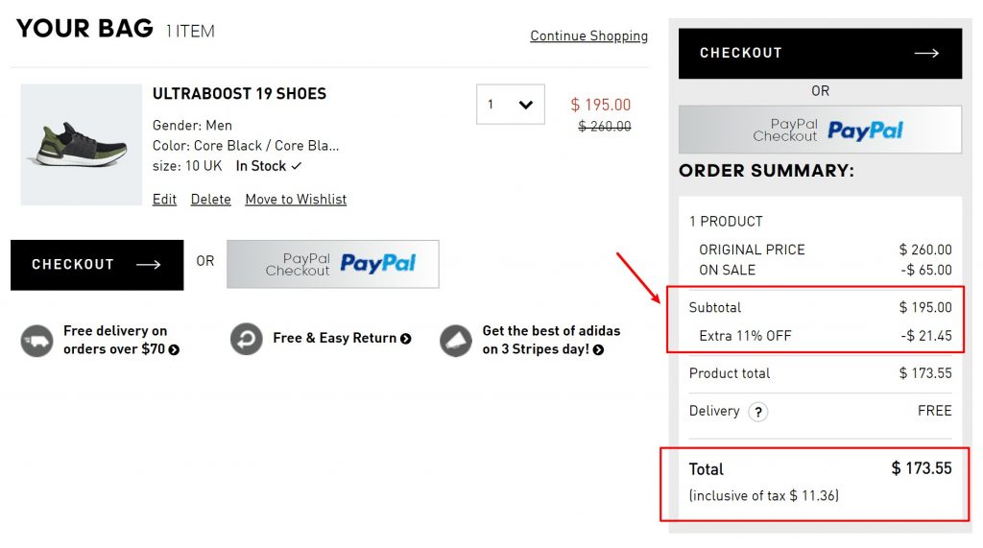Delete the Ultraboost 19 item from bag
The width and height of the screenshot is (983, 548).
[x=210, y=200]
